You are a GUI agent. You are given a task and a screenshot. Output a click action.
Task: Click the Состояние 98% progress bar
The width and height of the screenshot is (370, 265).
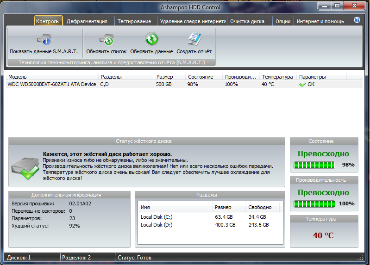[x=314, y=165]
